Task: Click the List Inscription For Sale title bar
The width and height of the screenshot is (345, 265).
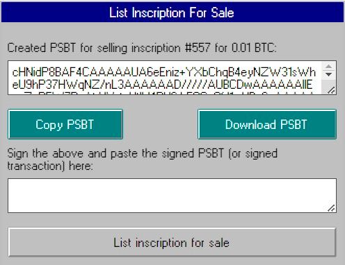Action: pos(172,12)
